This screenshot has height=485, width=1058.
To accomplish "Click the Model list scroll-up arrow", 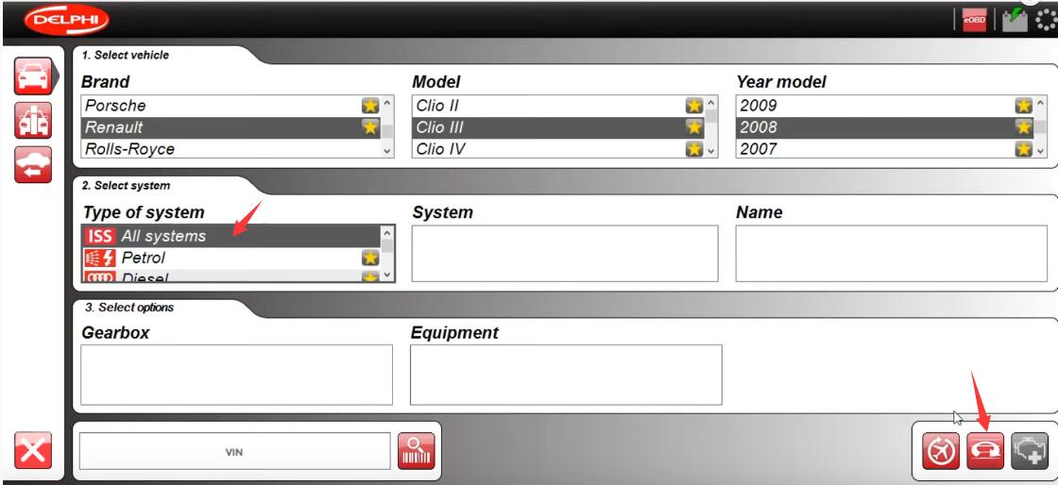I will click(711, 103).
